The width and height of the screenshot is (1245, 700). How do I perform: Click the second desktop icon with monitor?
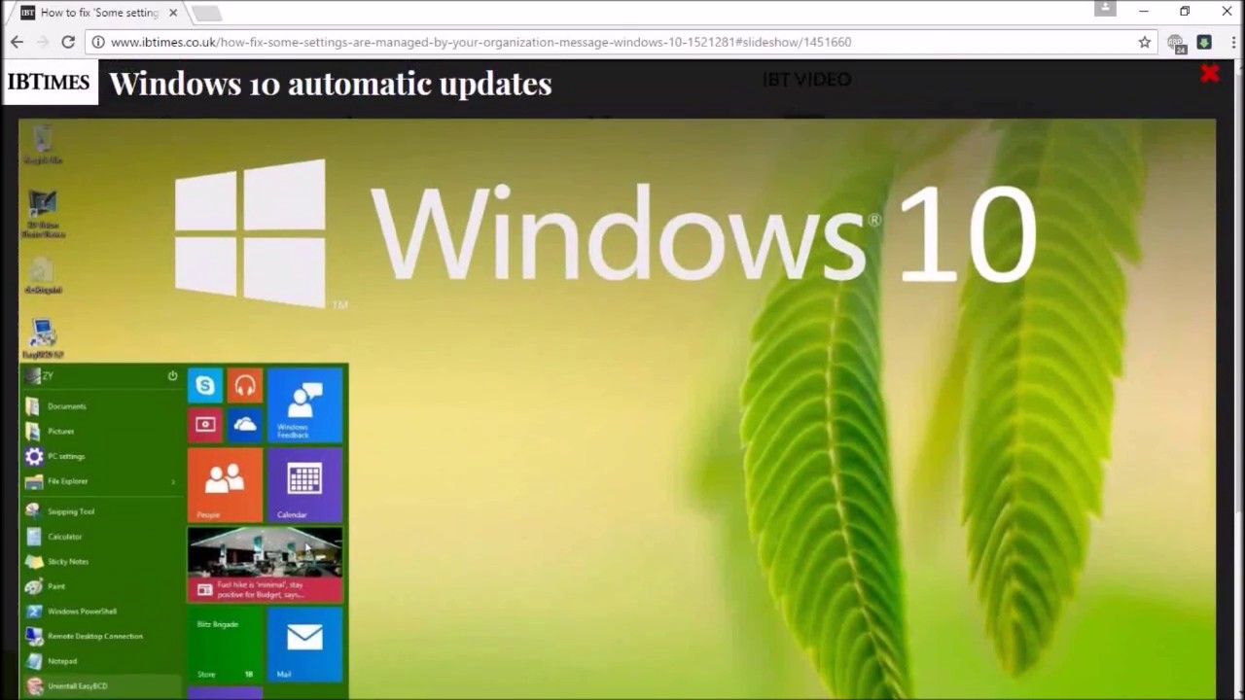(43, 214)
